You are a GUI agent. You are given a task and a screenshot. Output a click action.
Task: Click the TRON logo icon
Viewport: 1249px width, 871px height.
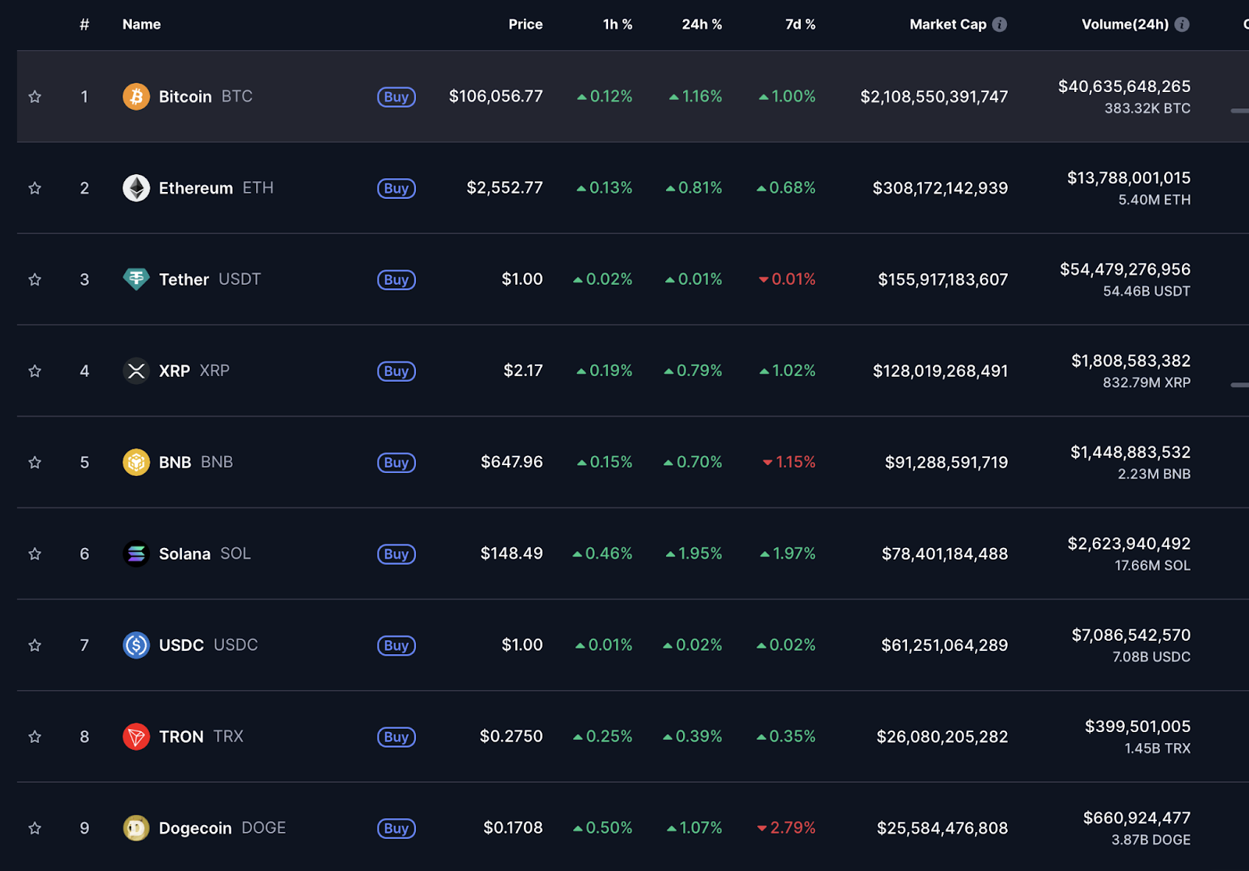pos(136,737)
